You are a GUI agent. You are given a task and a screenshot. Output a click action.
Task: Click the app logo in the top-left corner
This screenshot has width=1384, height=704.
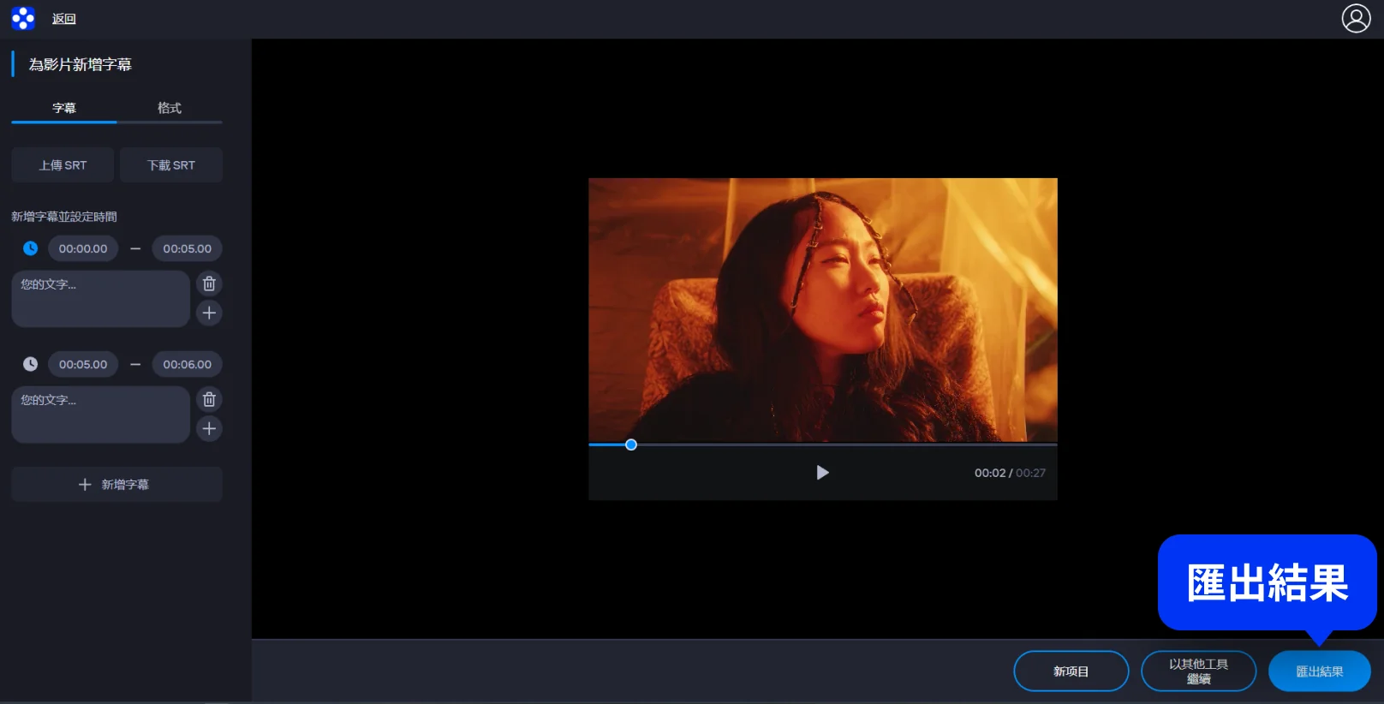coord(23,18)
